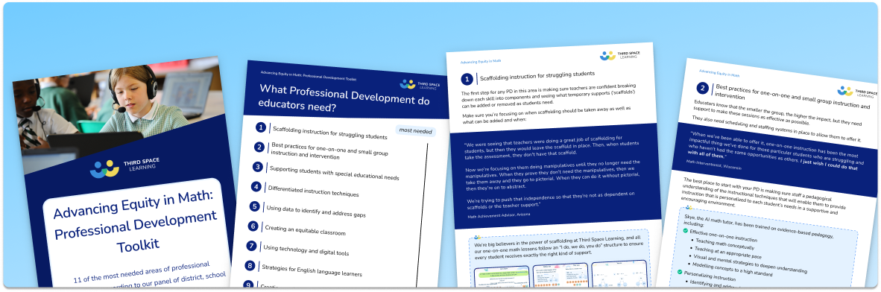Click number 3 circle for special educational needs

tap(257, 167)
